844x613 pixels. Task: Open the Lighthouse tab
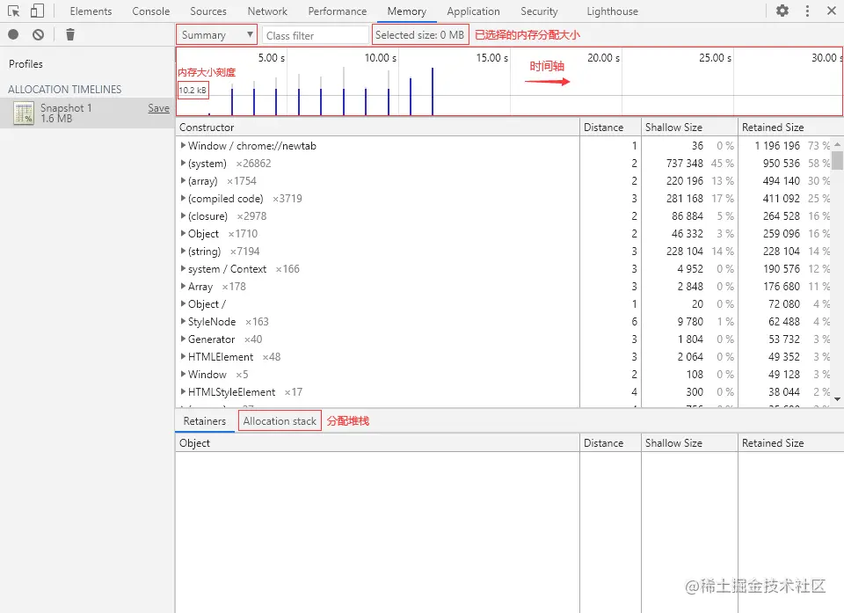pos(613,11)
